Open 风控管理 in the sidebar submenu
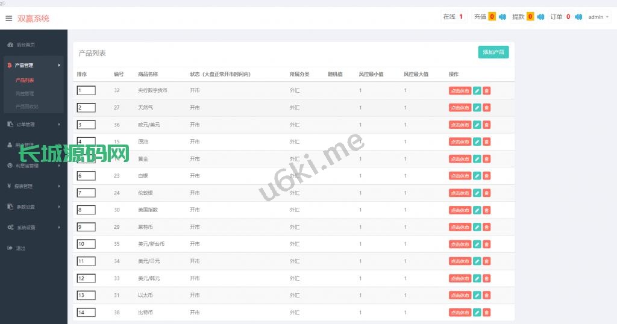 (x=25, y=93)
